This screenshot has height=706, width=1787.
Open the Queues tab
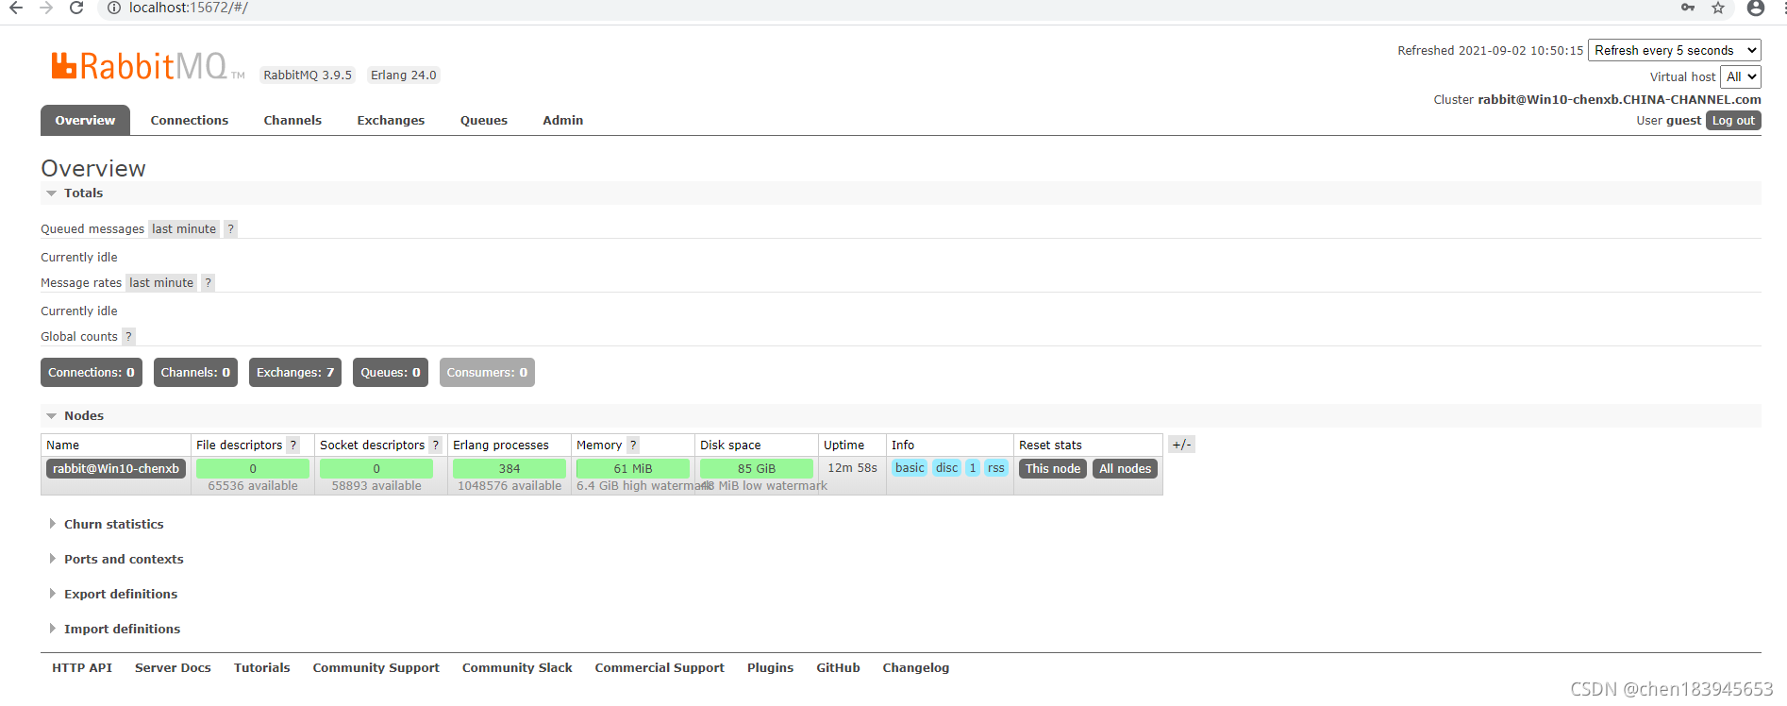484,120
